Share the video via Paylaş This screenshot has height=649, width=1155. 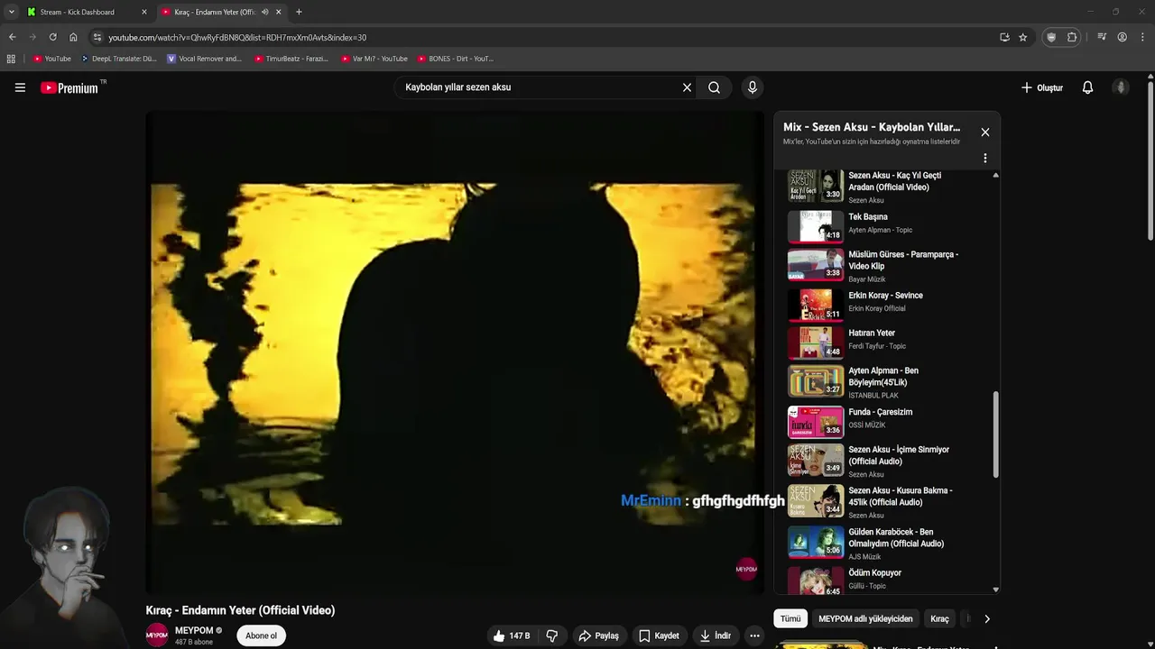599,635
